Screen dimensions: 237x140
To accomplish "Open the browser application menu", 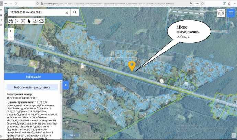I will (x=235, y=3).
